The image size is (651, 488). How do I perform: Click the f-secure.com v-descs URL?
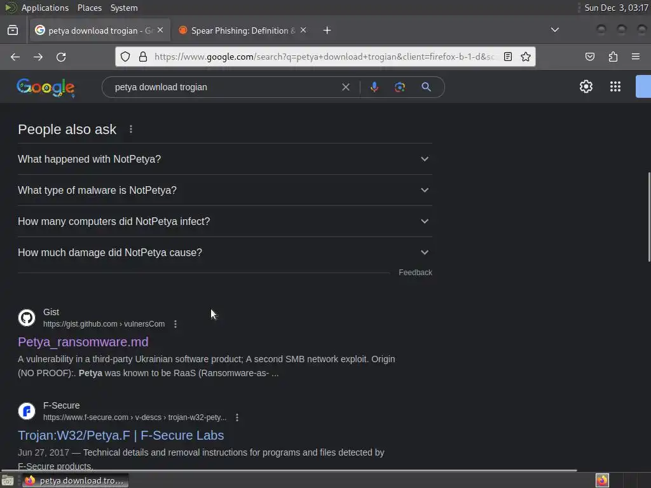click(x=135, y=417)
